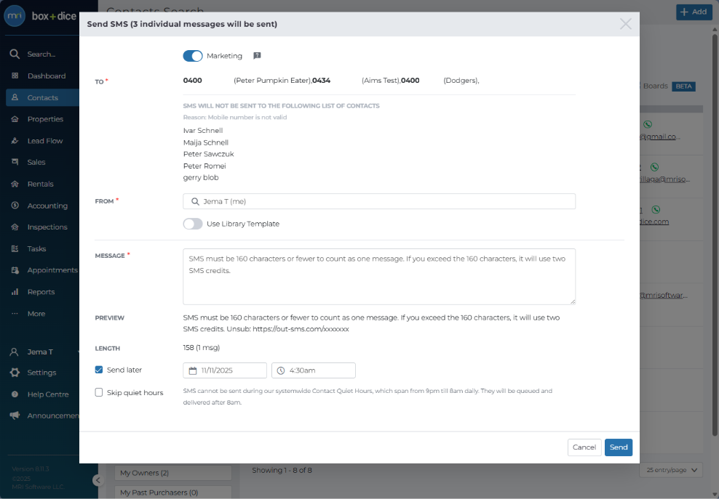This screenshot has width=719, height=499.
Task: Check the Skip quiet hours checkbox
Action: [98, 392]
